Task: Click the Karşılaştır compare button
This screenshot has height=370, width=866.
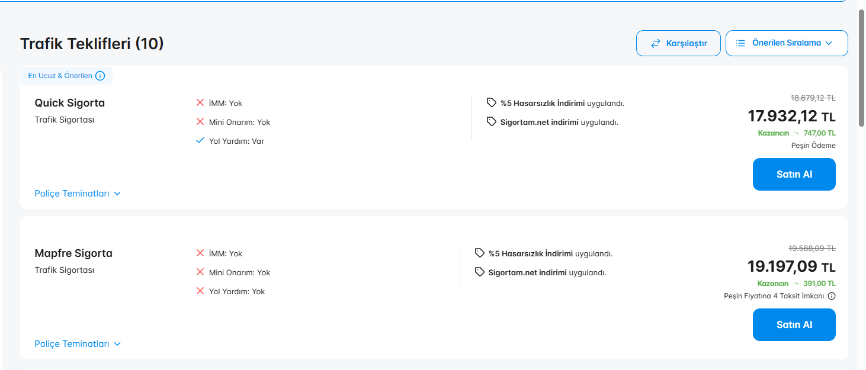Action: tap(678, 43)
